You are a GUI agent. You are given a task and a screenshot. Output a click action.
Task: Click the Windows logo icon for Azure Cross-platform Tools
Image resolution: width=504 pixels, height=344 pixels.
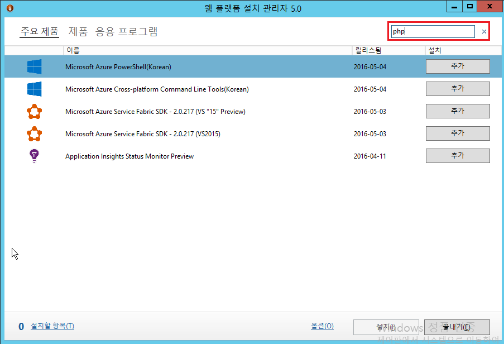coord(35,89)
